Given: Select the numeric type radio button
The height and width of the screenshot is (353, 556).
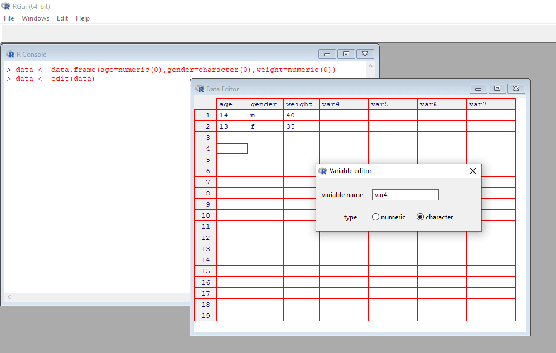Looking at the screenshot, I should (x=375, y=217).
